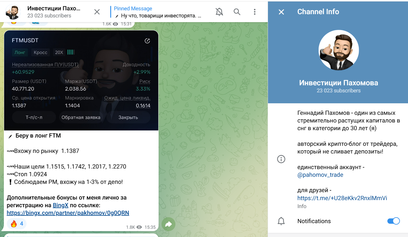Dismiss the pinned message bar close X
Viewport: 408px width, 237px height.
(97, 12)
